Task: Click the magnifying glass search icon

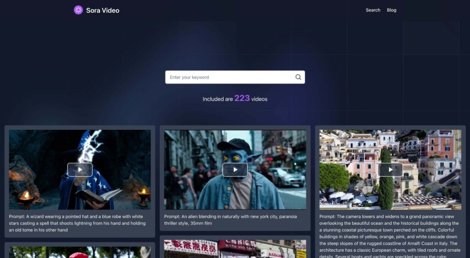Action: pos(298,77)
